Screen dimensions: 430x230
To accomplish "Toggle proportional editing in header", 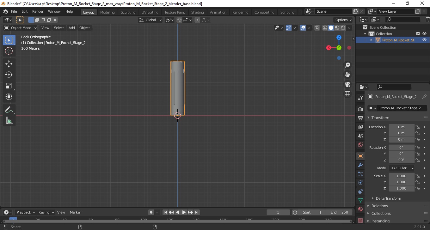I will pyautogui.click(x=197, y=20).
